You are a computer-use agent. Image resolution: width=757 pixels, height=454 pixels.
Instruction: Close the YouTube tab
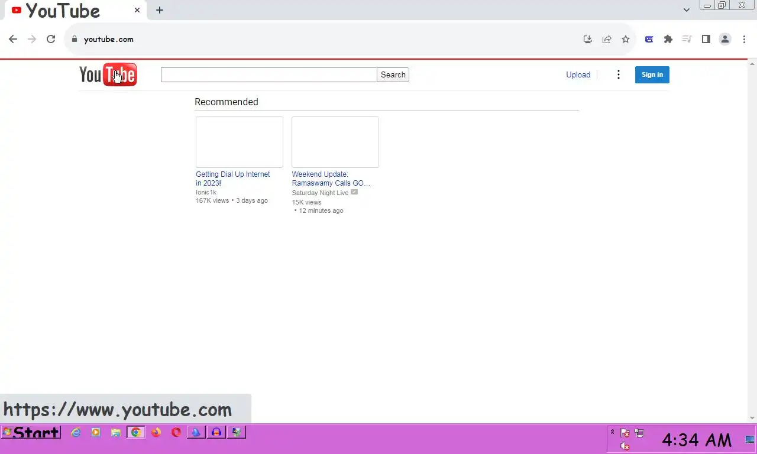coord(137,10)
